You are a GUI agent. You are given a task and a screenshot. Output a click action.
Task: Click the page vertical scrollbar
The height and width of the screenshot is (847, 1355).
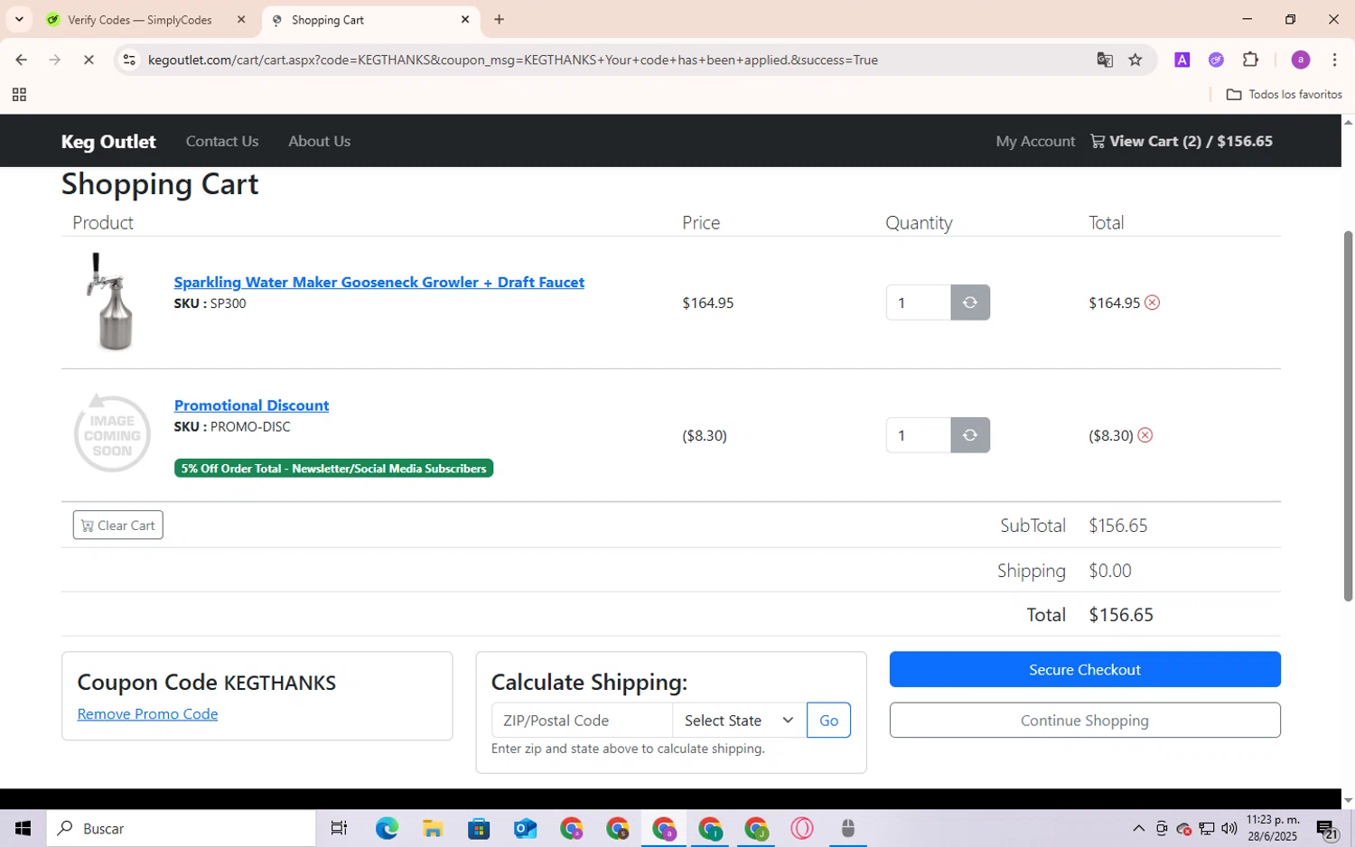(x=1348, y=415)
